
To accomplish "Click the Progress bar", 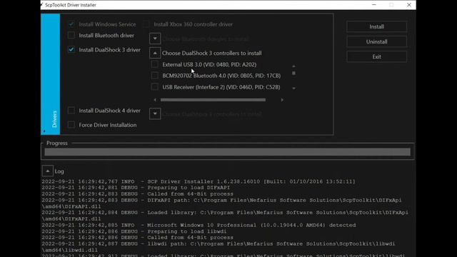I will coord(227,152).
